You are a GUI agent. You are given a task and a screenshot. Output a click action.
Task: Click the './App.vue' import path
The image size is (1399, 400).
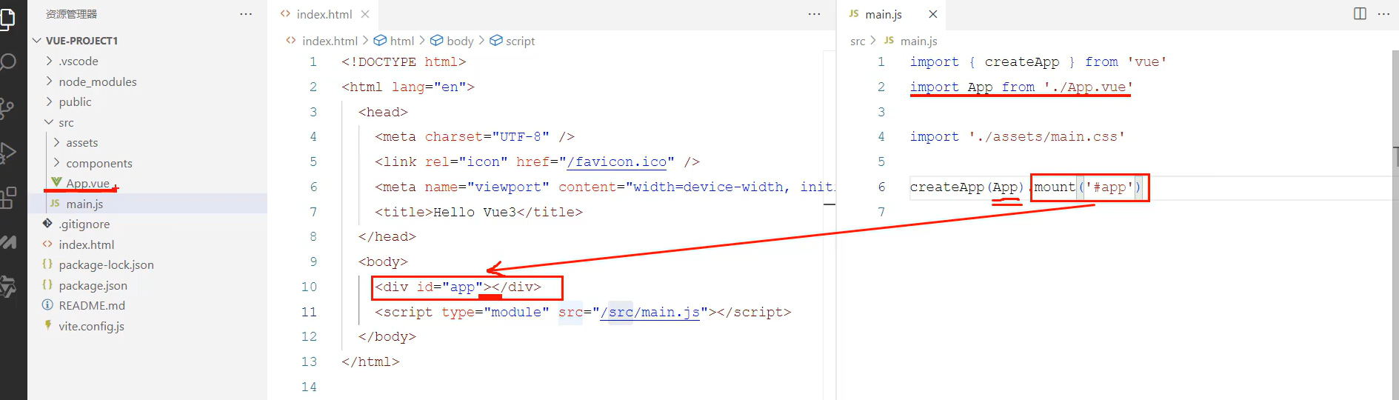[x=1088, y=87]
